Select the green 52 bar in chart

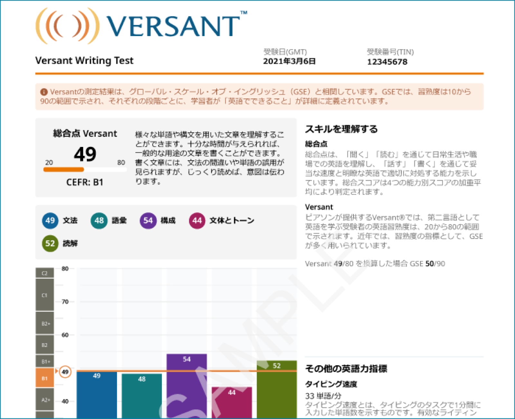pos(277,390)
